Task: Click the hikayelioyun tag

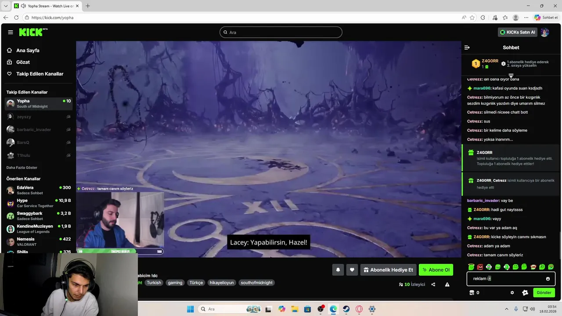Action: [x=222, y=283]
